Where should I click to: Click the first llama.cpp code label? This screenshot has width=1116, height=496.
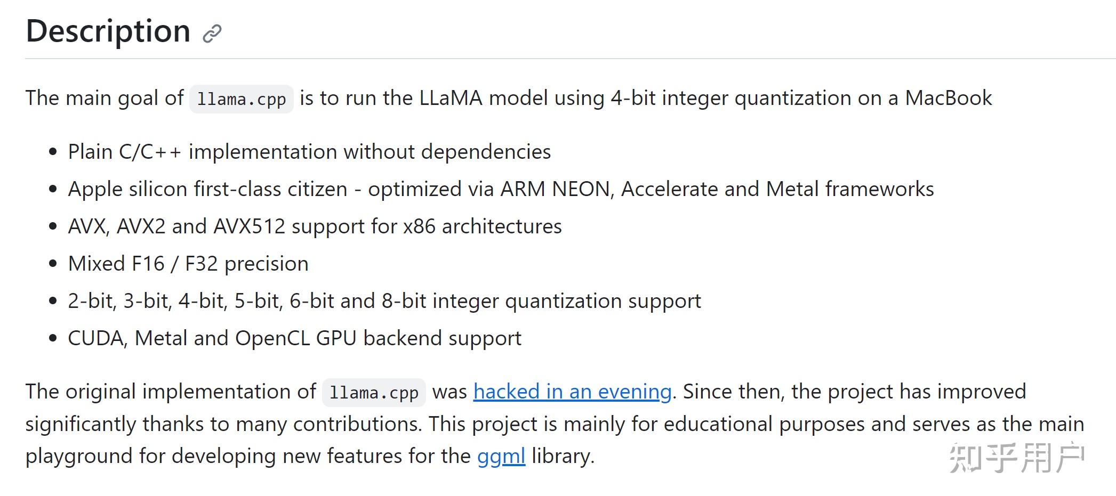pos(242,99)
